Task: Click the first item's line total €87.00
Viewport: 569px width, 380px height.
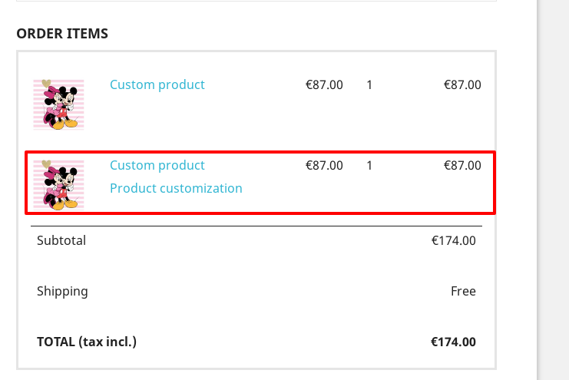Action: click(462, 84)
